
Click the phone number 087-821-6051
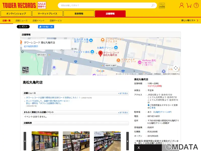click(154, 116)
